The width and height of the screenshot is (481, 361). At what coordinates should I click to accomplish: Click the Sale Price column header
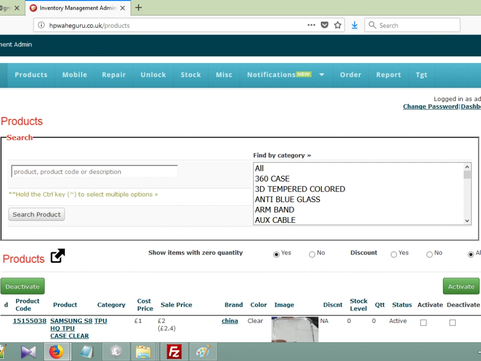[177, 305]
